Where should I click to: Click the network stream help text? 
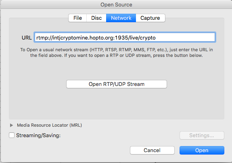[117, 52]
